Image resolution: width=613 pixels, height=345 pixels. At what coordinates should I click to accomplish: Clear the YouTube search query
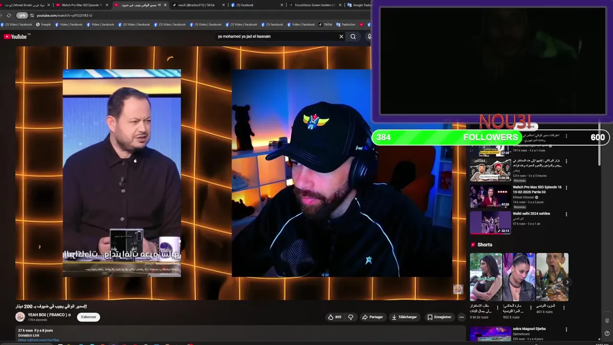341,36
